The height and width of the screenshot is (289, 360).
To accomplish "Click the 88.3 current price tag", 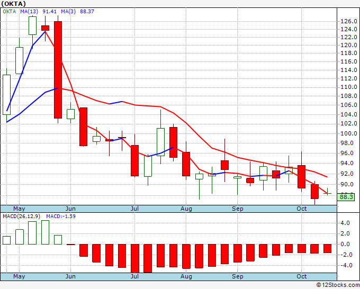I will [346, 197].
